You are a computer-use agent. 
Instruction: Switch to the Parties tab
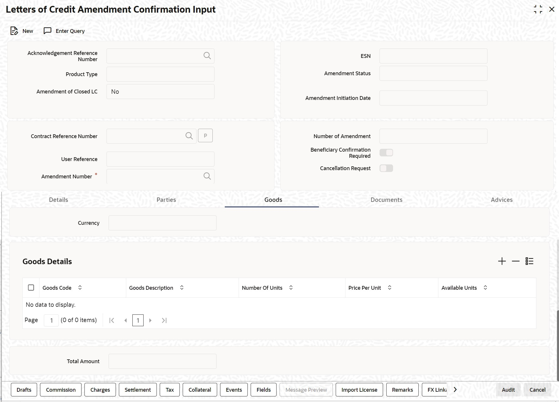[x=166, y=200]
